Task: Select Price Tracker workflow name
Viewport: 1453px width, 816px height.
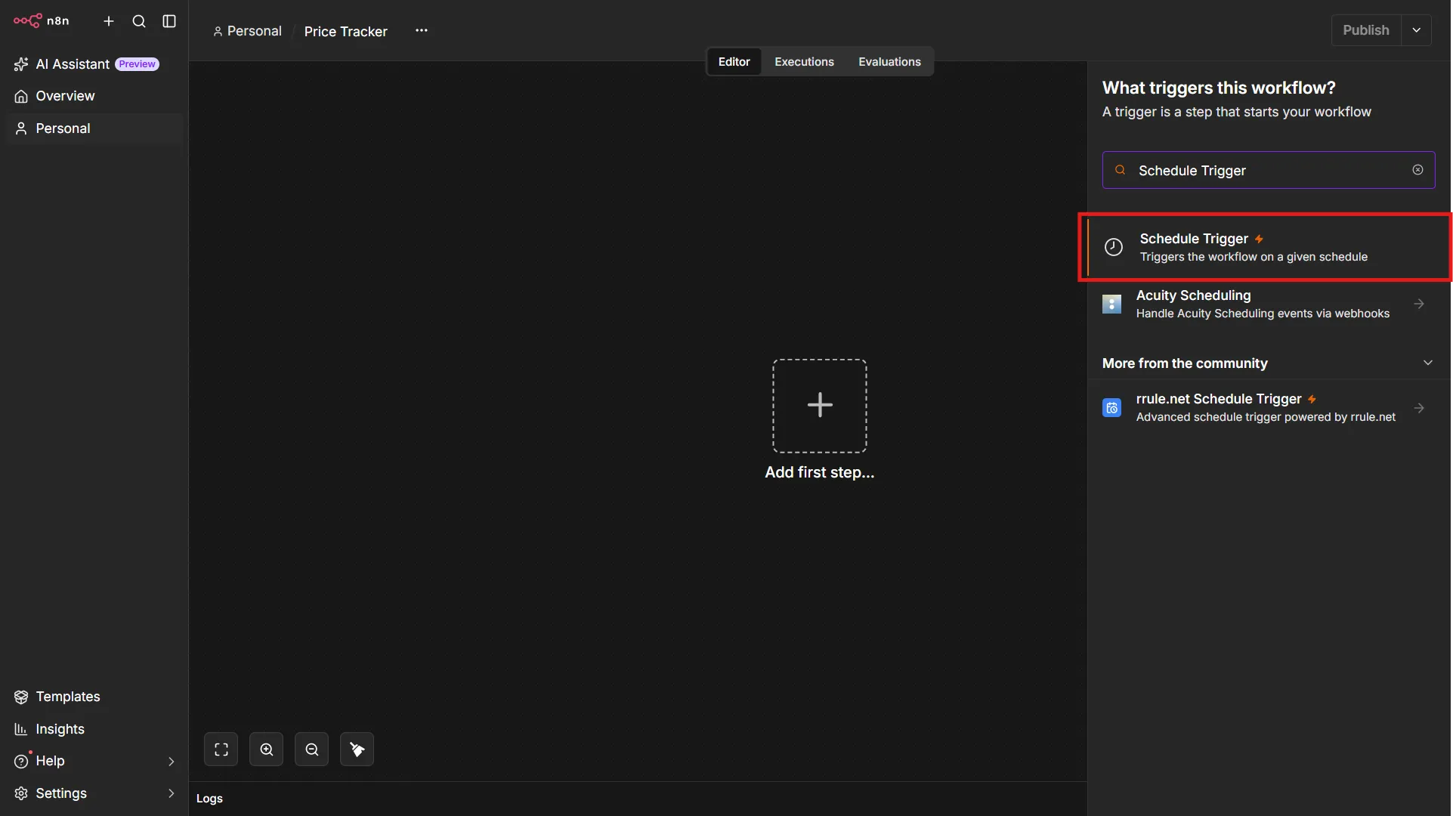Action: [x=345, y=31]
